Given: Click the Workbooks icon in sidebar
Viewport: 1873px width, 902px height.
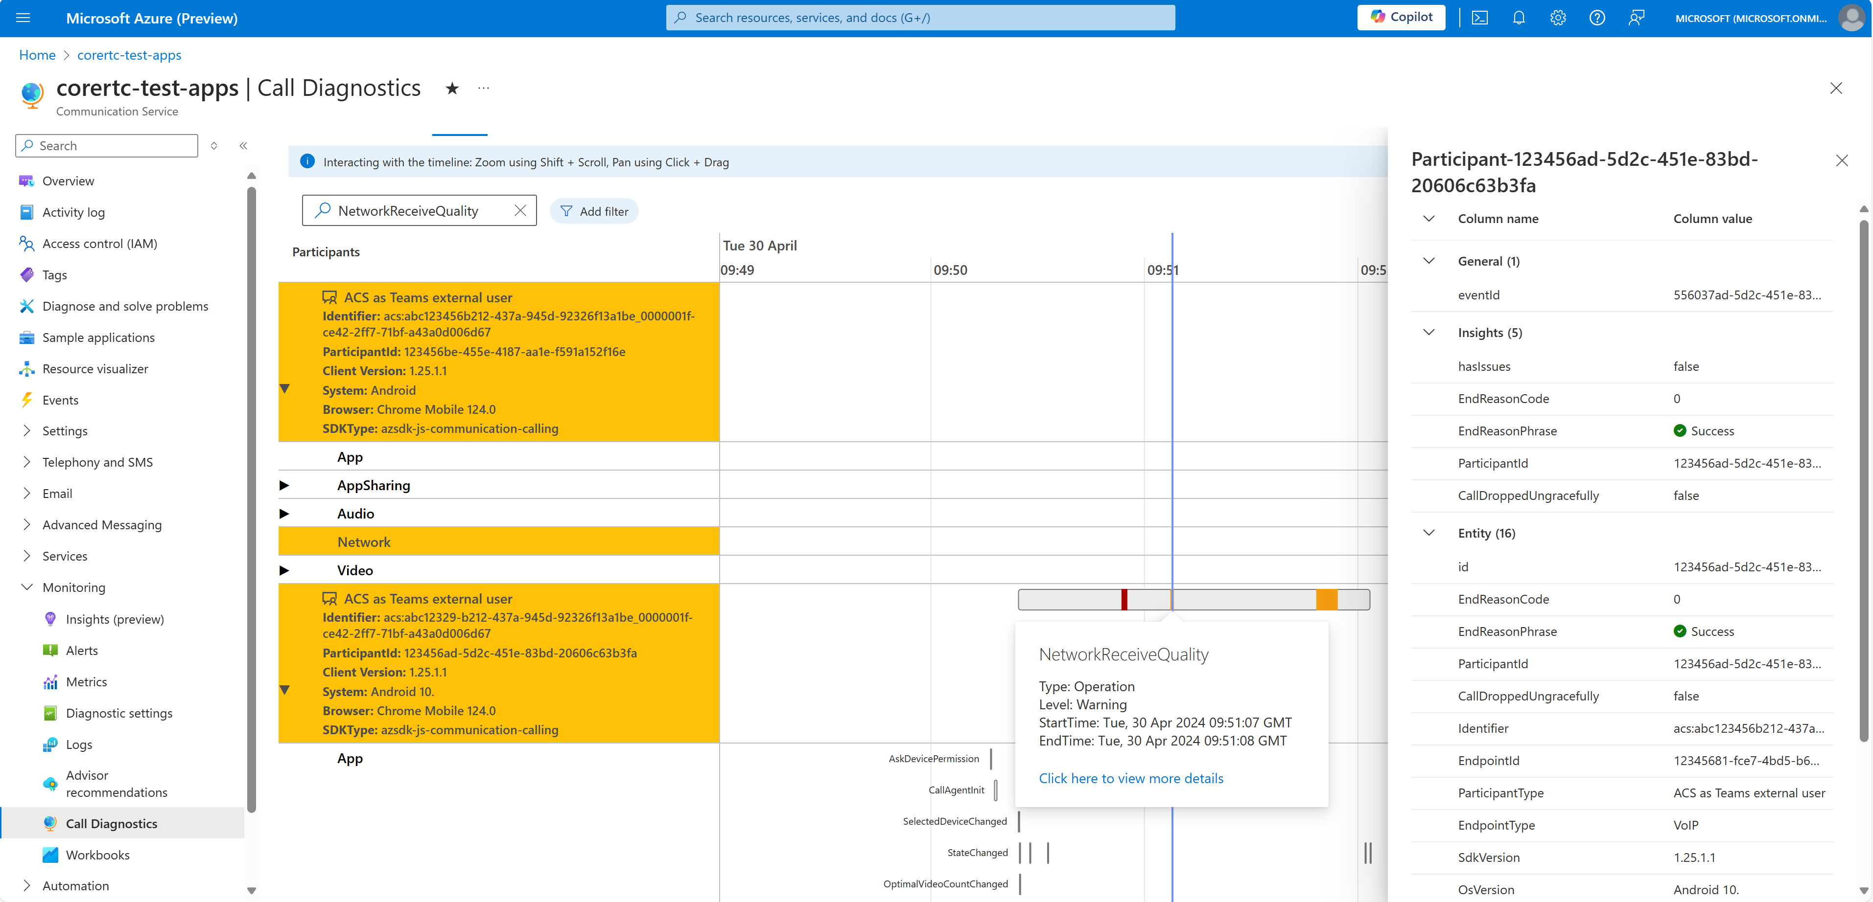Looking at the screenshot, I should (x=50, y=854).
